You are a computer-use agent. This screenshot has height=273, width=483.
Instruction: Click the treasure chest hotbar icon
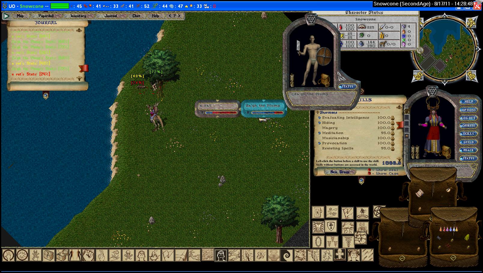point(48,255)
